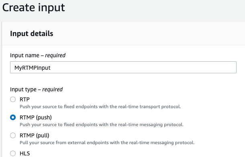
Task: Click the RTMP (push) label text
Action: [x=36, y=117]
